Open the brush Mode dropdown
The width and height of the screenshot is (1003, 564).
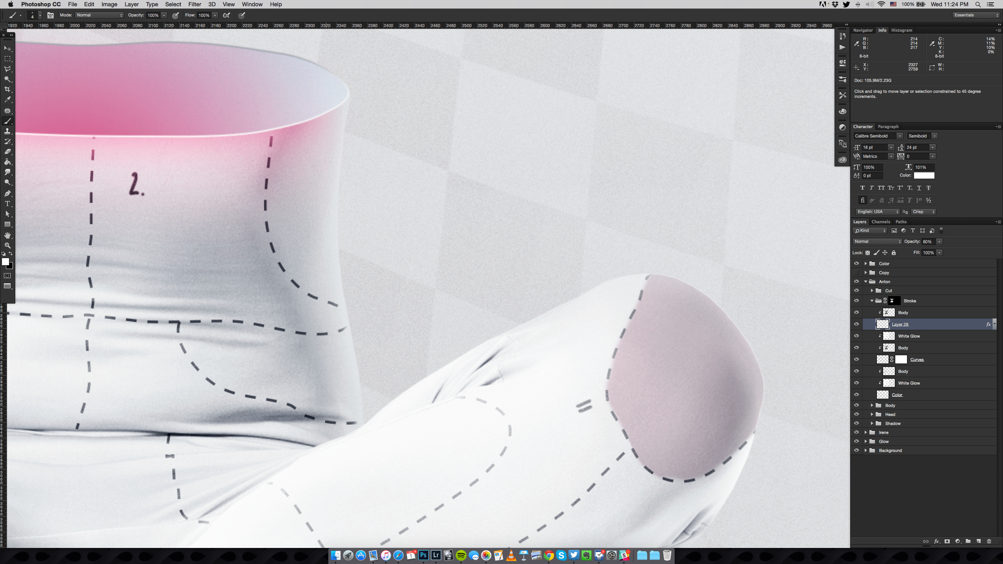(100, 15)
